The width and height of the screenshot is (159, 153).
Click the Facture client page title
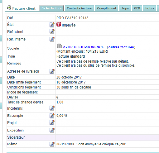coord(24,8)
